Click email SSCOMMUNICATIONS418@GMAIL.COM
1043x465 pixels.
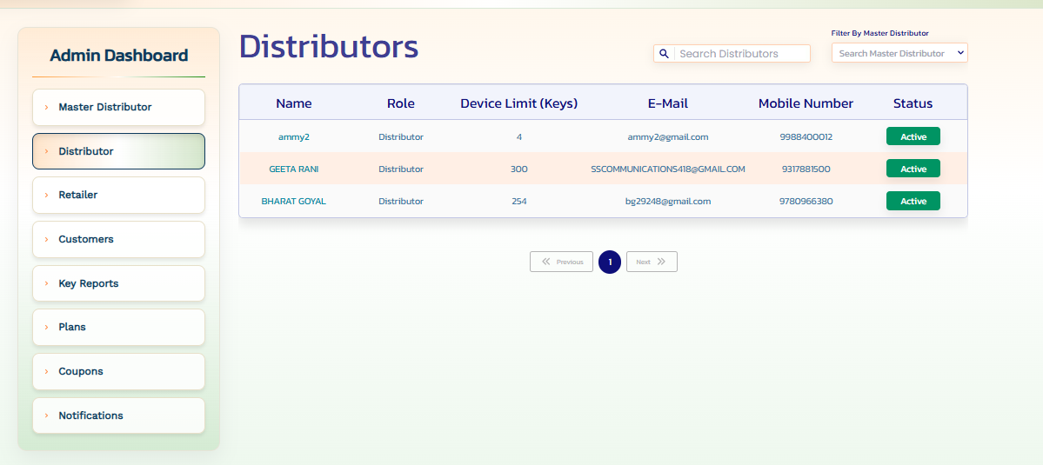tap(668, 169)
